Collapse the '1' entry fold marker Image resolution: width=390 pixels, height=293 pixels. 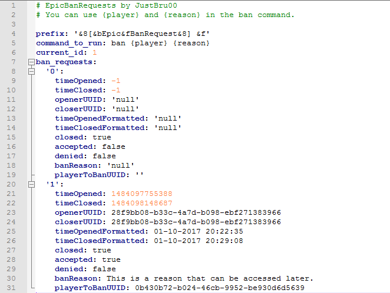(29, 184)
